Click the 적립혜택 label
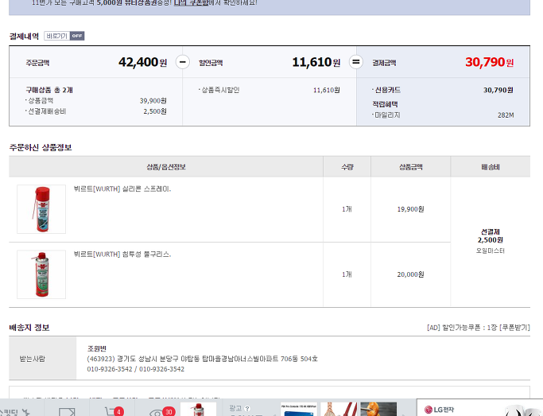Viewport: 543px width, 416px height. click(385, 104)
